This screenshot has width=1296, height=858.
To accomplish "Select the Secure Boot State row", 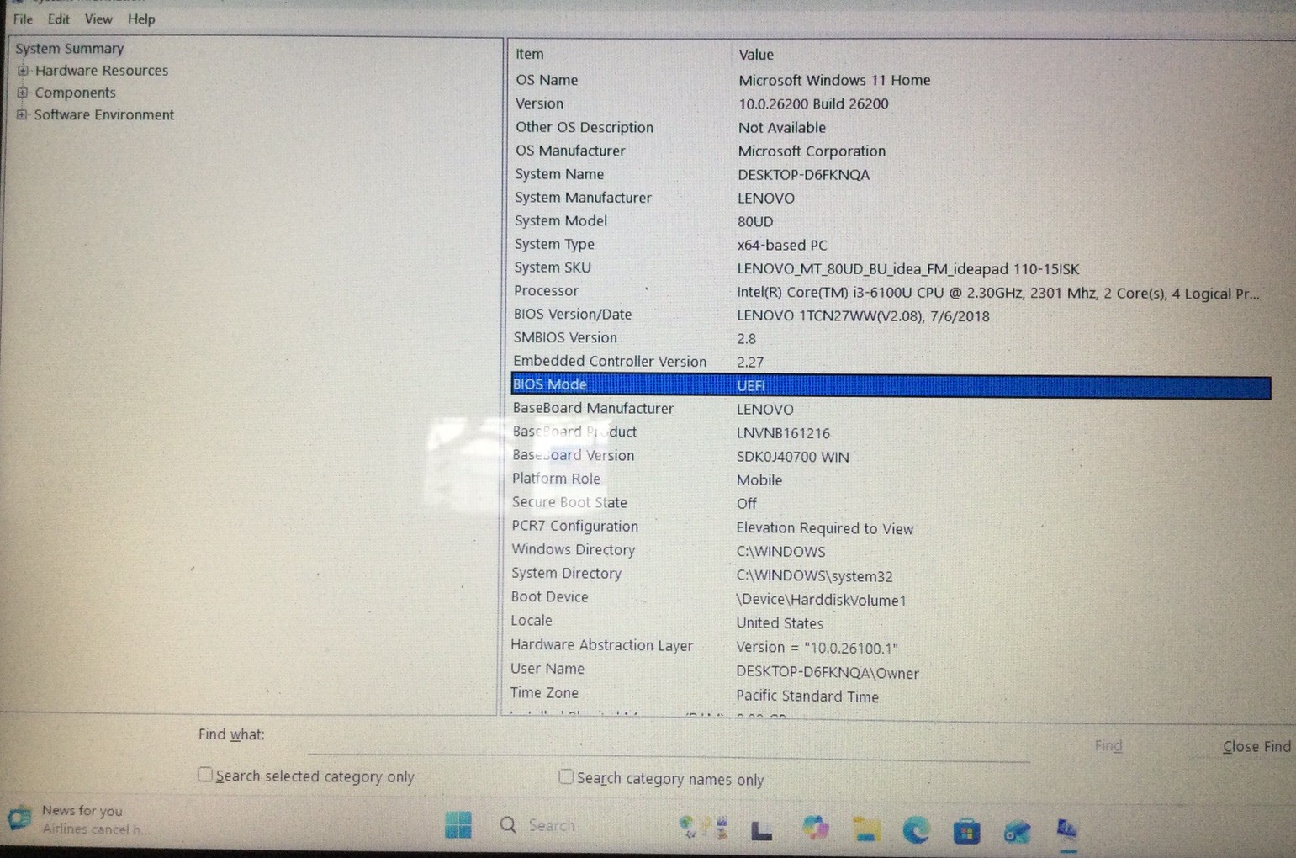I will click(x=891, y=503).
